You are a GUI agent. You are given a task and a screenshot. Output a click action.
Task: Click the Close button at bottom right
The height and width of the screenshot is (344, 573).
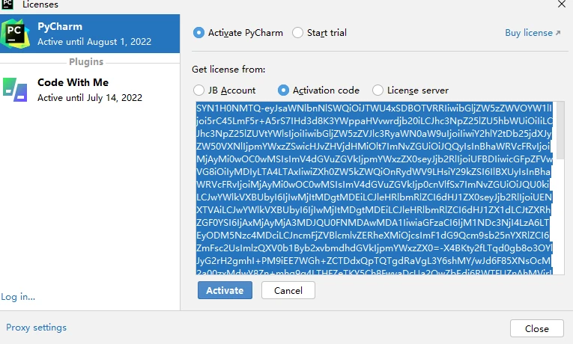click(536, 328)
